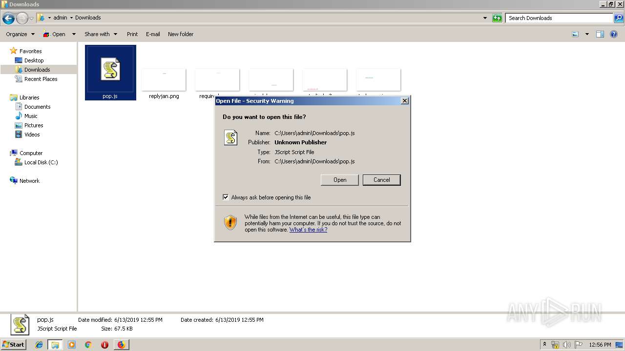Click the Open button in security warning
Image resolution: width=625 pixels, height=351 pixels.
tap(340, 180)
